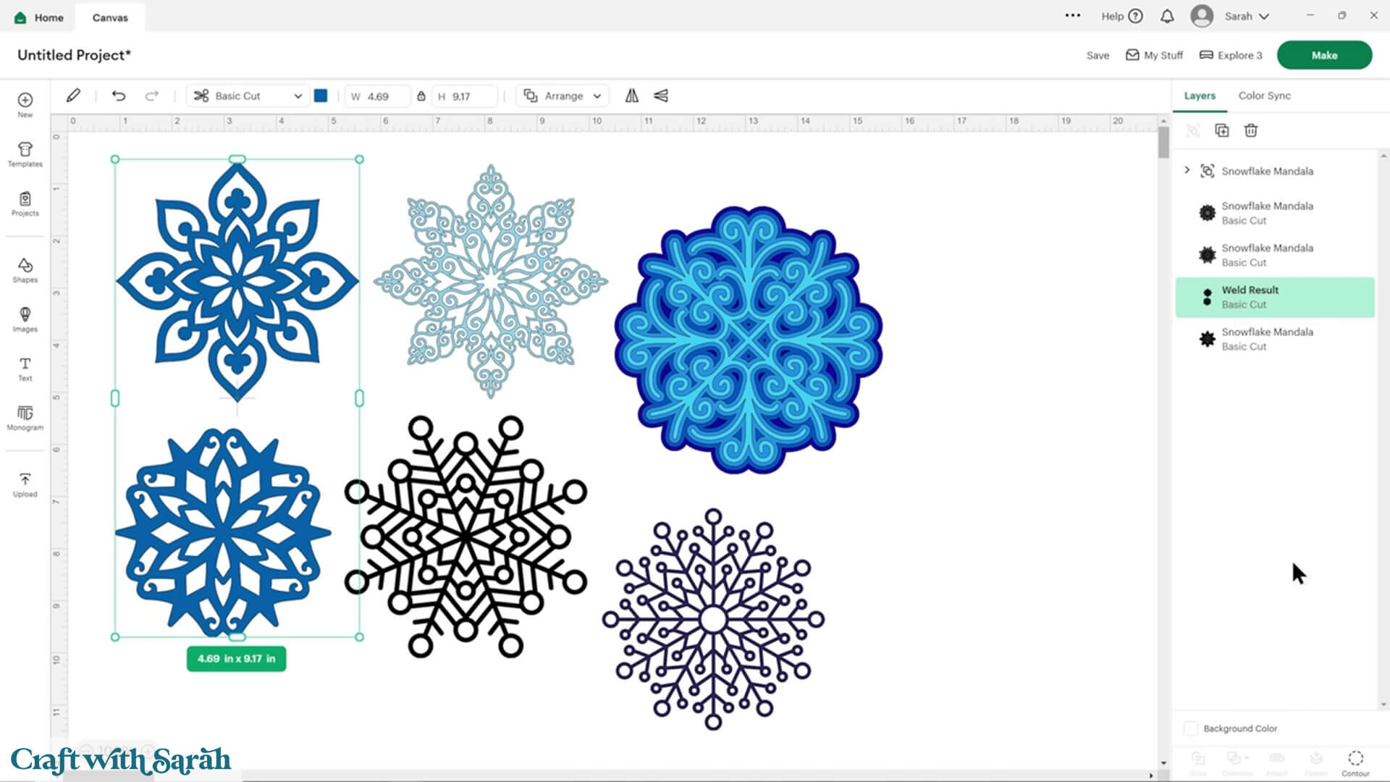Click the Save link

[1098, 55]
